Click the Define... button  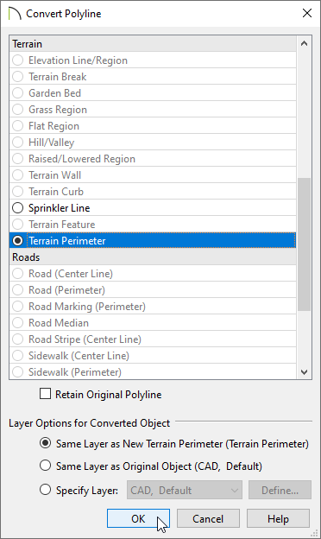280,490
